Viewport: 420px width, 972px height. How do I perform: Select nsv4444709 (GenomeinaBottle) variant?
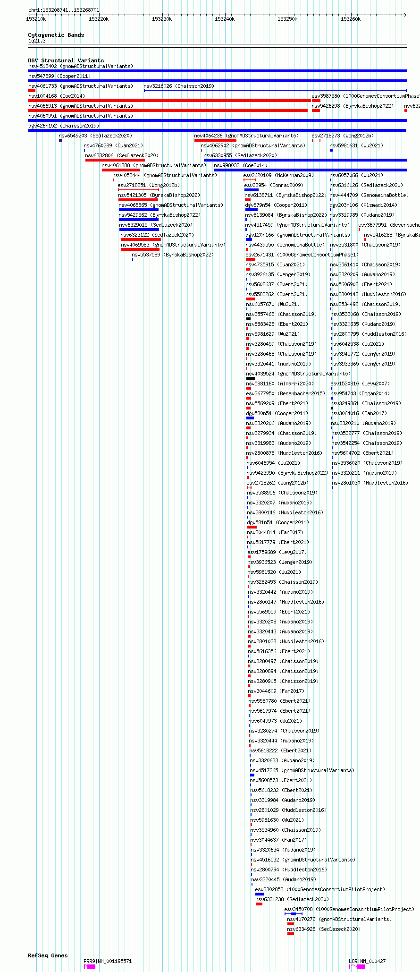pos(369,195)
